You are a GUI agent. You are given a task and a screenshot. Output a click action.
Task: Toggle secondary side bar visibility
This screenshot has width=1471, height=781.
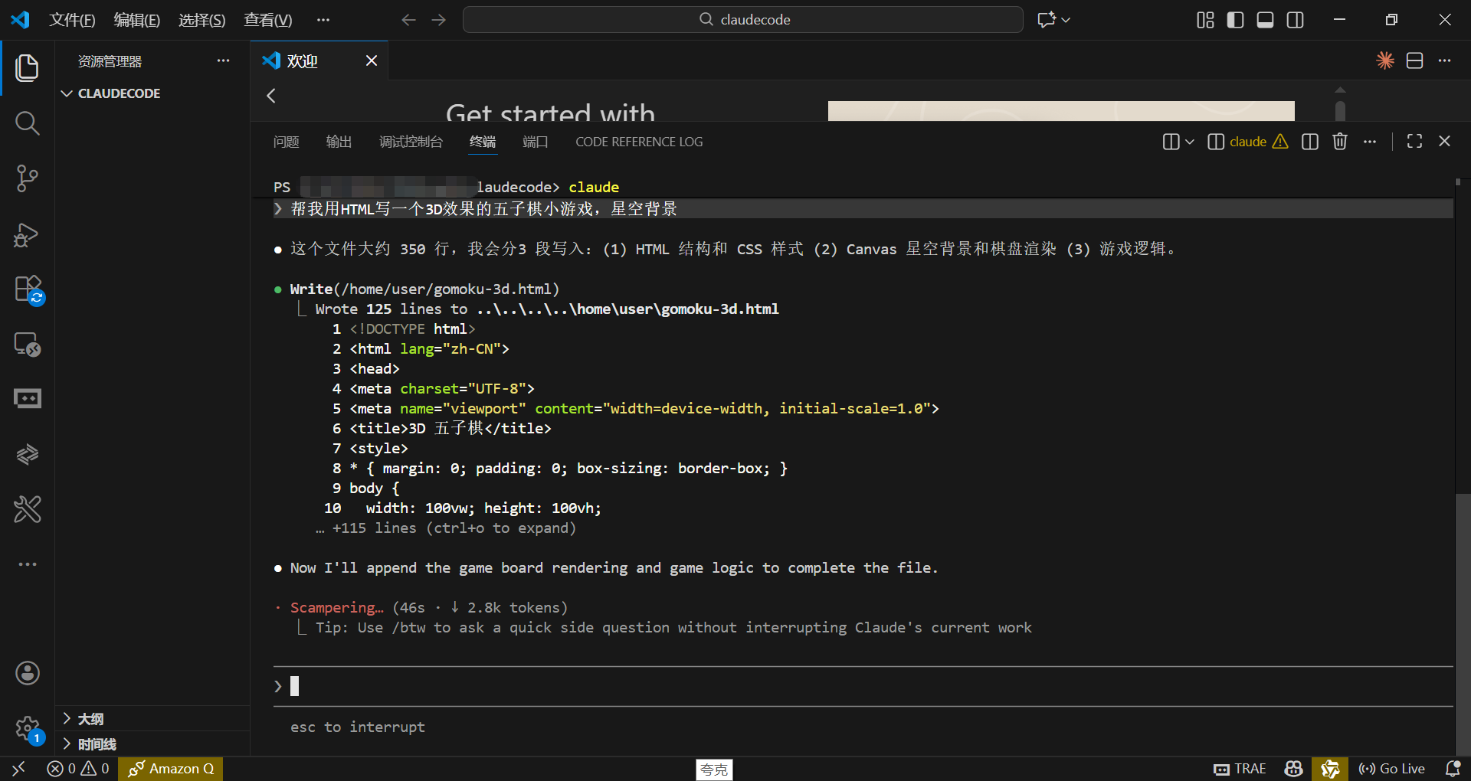(x=1296, y=20)
